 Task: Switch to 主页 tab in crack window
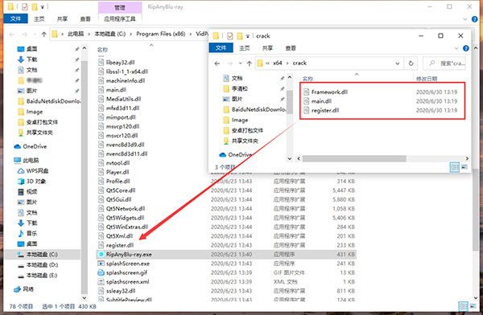coord(244,48)
